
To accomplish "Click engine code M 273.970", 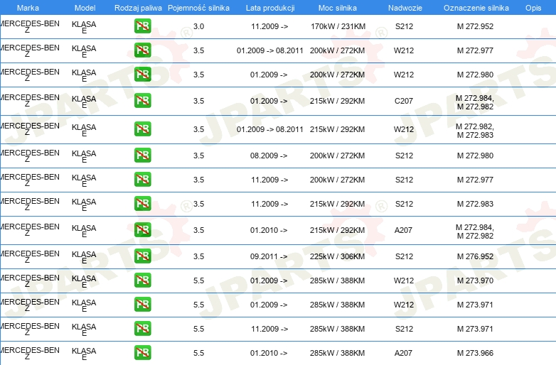I will point(475,280).
